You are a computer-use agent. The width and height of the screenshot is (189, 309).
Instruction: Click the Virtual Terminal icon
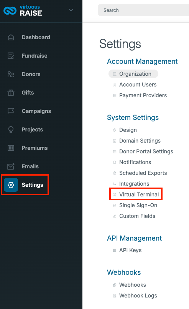(115, 195)
